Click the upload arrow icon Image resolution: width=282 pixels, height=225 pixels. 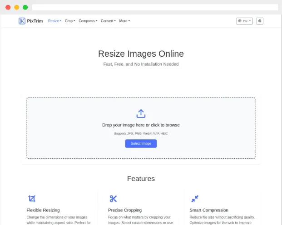141,113
